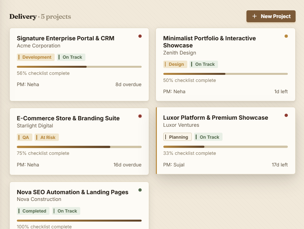Select On Track tag on Nova SEO card
The image size is (304, 229).
[66, 211]
